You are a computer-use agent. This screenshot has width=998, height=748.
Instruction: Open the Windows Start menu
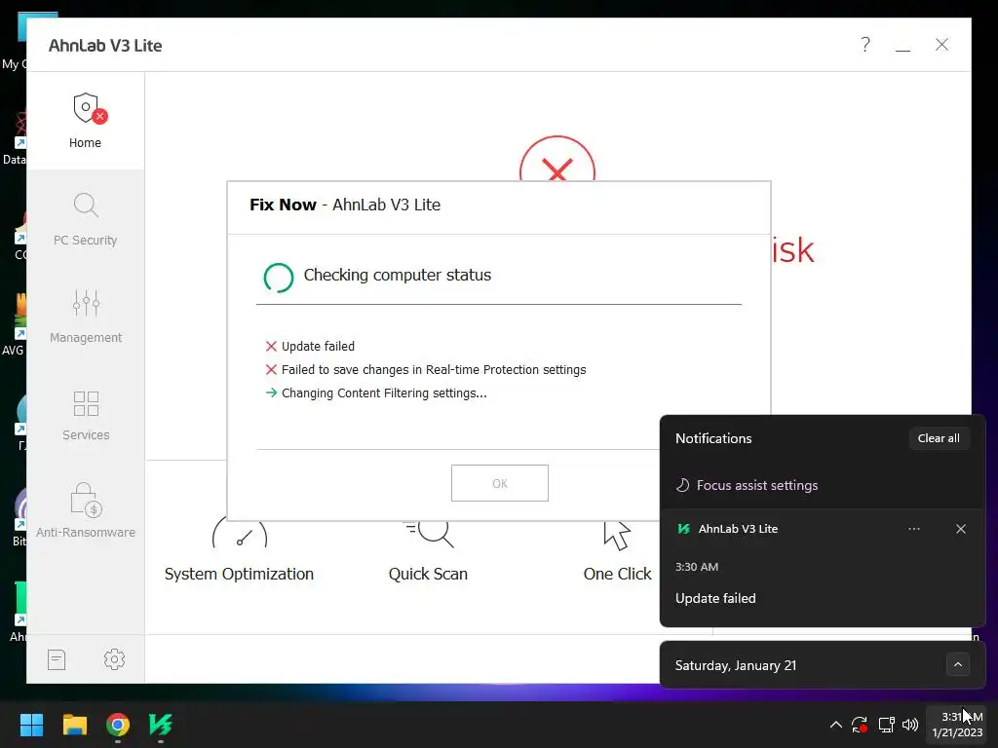pos(31,725)
